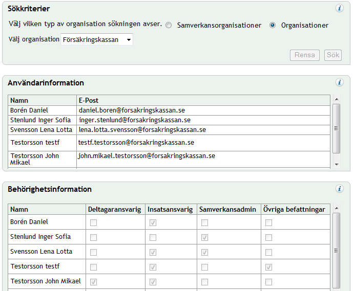The width and height of the screenshot is (354, 291).
Task: Click email john.mikael.testorsson@forsakringskassan.se
Action: (x=147, y=156)
